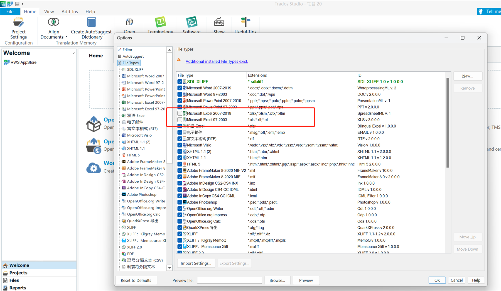
Task: Click the Projects view icon in the bottom navigation
Action: click(5, 273)
